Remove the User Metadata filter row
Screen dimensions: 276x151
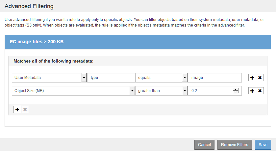click(x=260, y=78)
